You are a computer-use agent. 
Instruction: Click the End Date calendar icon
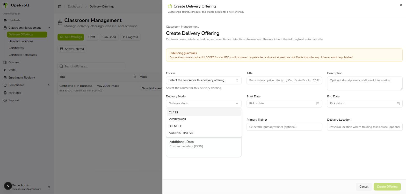pyautogui.click(x=398, y=104)
